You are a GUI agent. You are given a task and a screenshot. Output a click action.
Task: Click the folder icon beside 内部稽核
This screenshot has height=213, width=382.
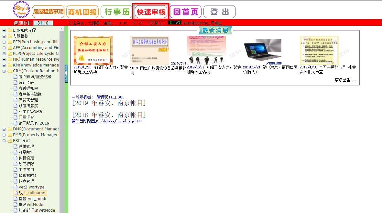[10, 36]
